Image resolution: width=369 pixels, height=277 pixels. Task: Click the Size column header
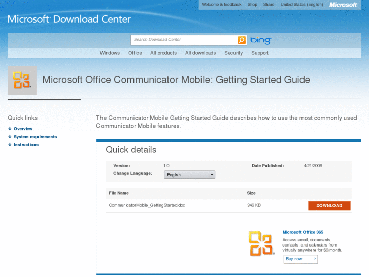tap(251, 193)
